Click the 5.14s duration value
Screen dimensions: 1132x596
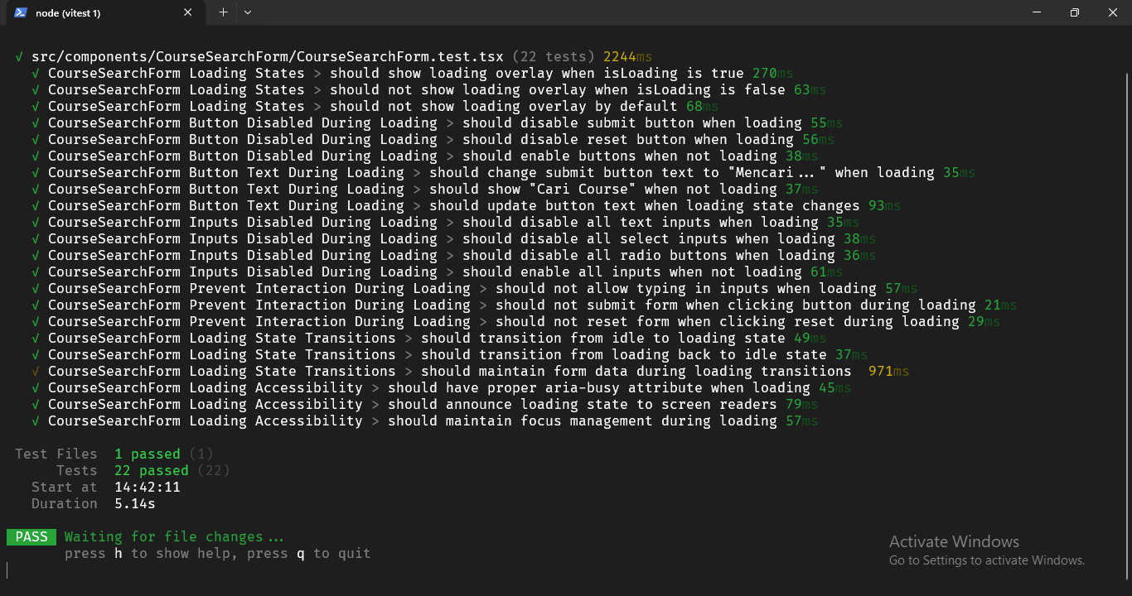point(134,503)
